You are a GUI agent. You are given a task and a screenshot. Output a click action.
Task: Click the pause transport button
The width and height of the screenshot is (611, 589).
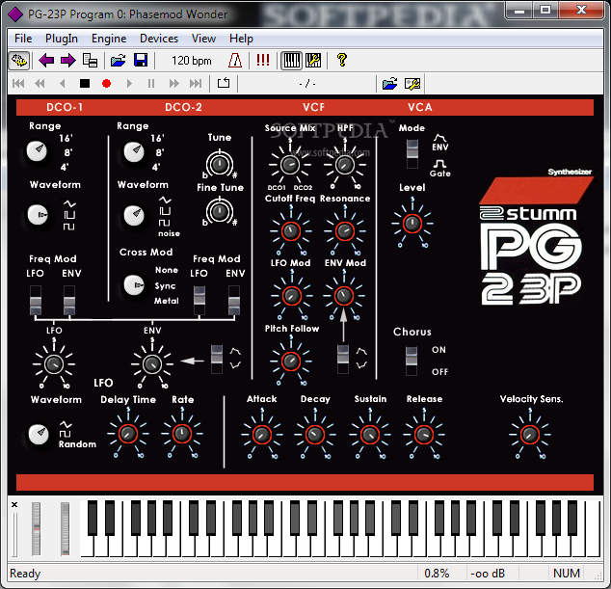(151, 84)
